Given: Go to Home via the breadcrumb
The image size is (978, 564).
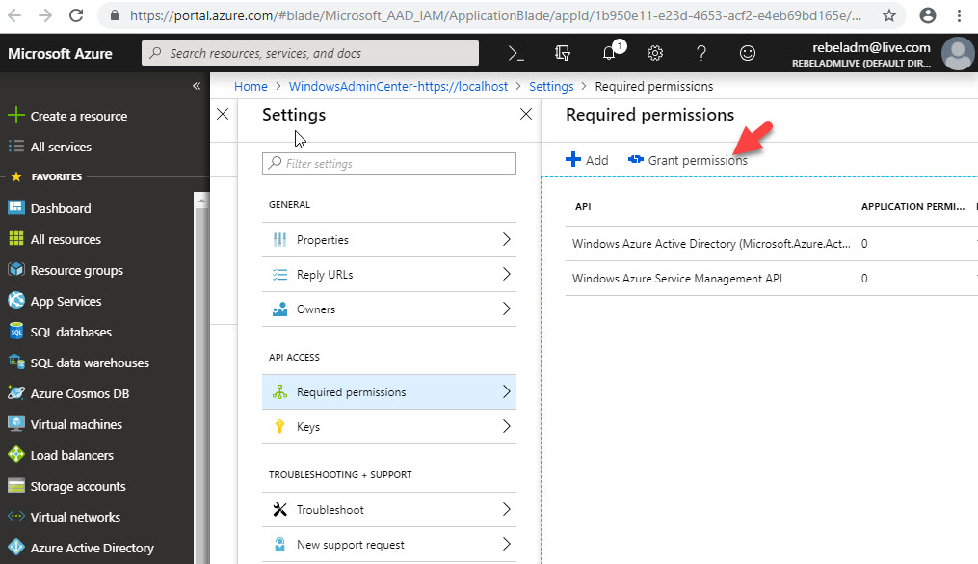Looking at the screenshot, I should click(251, 86).
